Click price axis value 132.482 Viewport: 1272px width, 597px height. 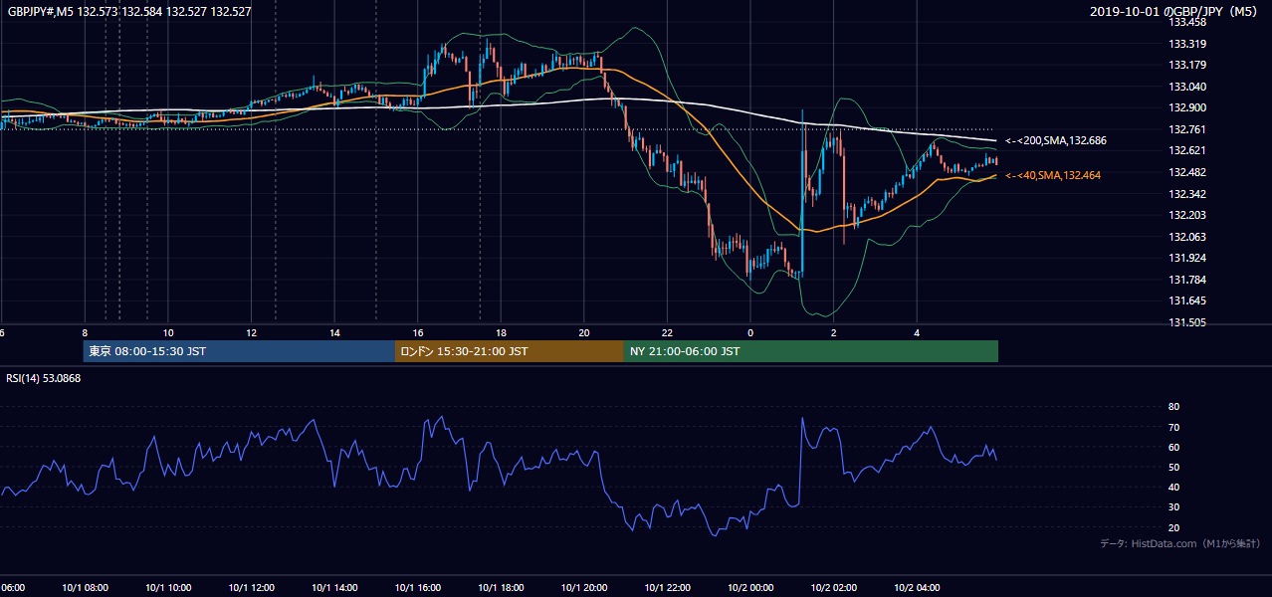pos(1187,172)
